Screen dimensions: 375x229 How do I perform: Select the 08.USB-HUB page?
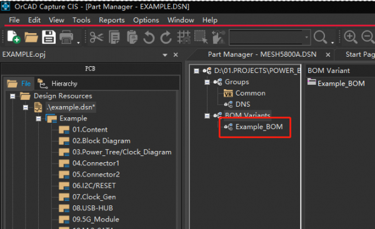pyautogui.click(x=92, y=208)
